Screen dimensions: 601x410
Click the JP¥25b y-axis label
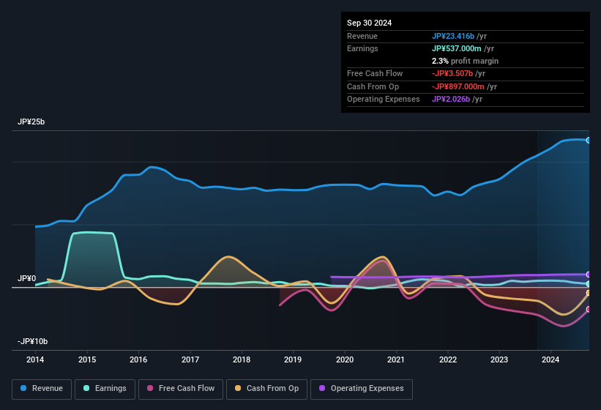[x=31, y=122]
